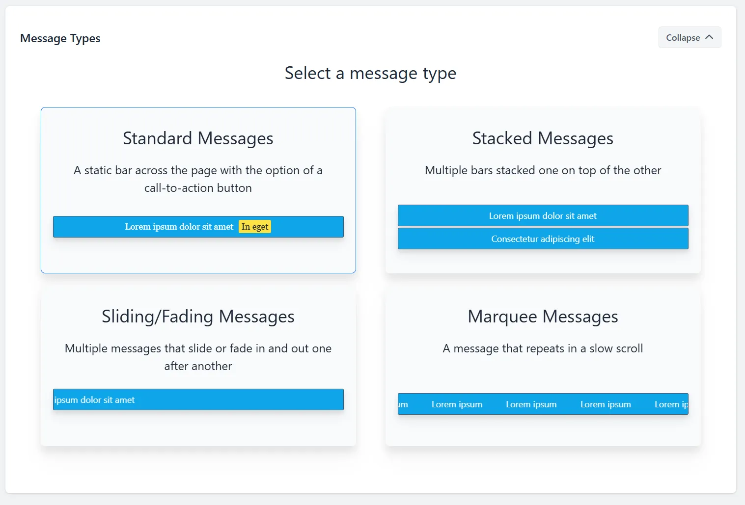Select the Standard Messages card
745x505 pixels.
(x=198, y=190)
